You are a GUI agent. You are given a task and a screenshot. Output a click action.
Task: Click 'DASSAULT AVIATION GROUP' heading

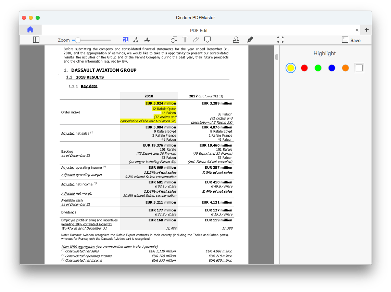[x=104, y=70]
